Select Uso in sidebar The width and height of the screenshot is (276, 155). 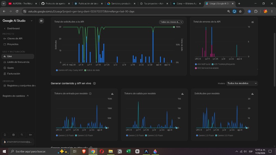(17, 56)
